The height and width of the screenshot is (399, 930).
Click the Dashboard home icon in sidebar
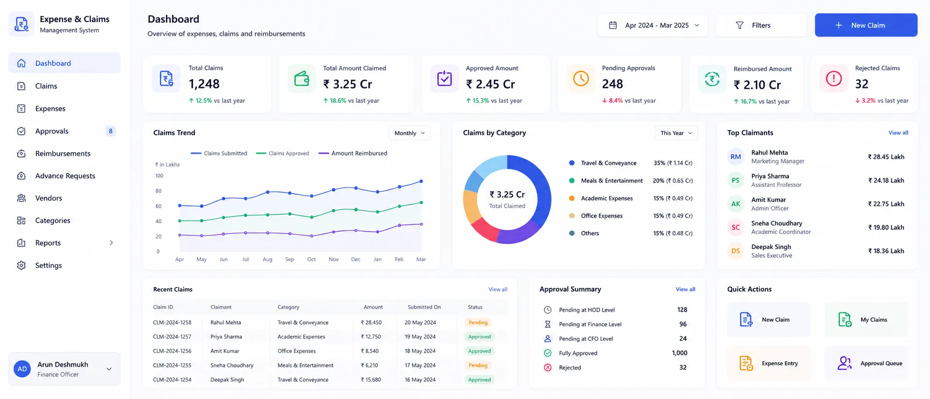[x=21, y=63]
